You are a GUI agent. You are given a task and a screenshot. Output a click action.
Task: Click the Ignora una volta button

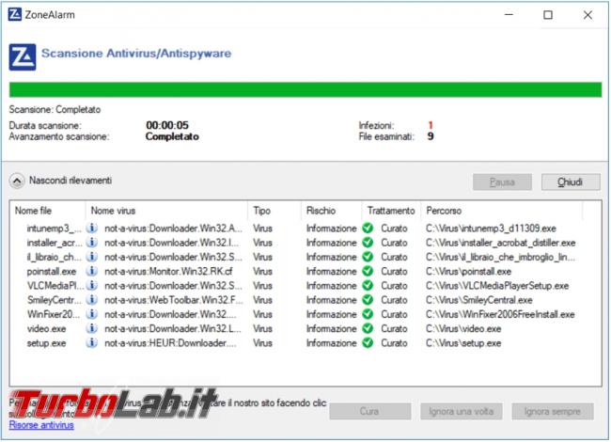point(462,411)
